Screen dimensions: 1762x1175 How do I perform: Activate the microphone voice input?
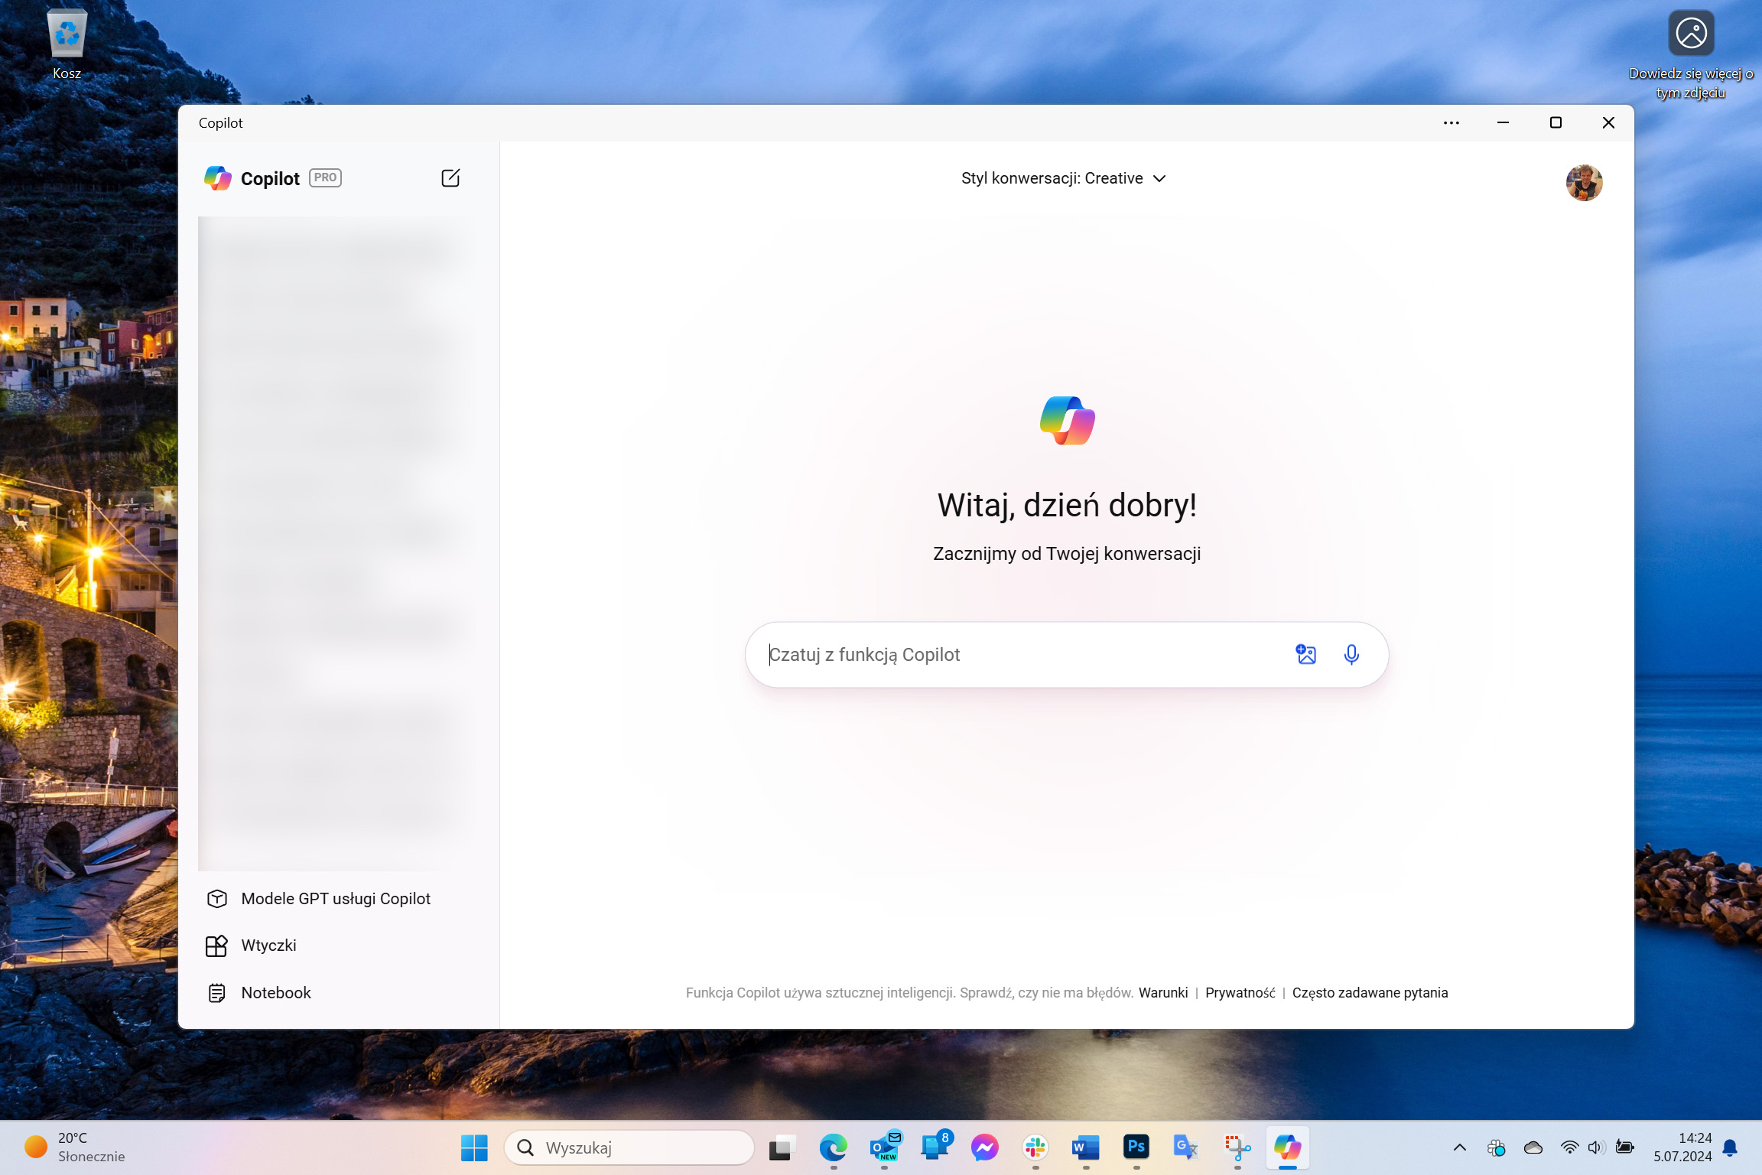click(1351, 654)
